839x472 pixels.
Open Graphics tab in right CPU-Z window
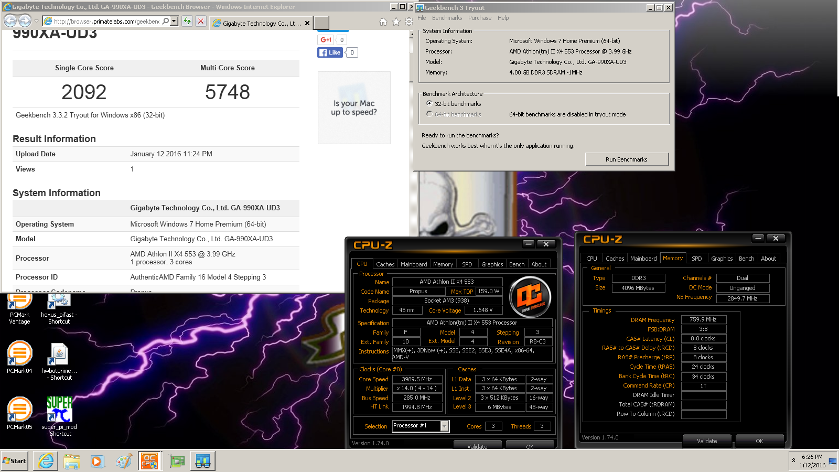[x=722, y=259]
